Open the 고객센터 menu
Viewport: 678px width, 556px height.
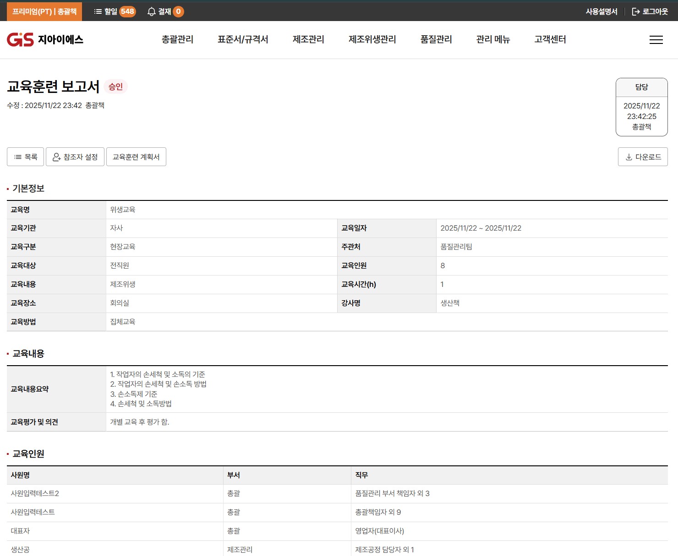550,39
